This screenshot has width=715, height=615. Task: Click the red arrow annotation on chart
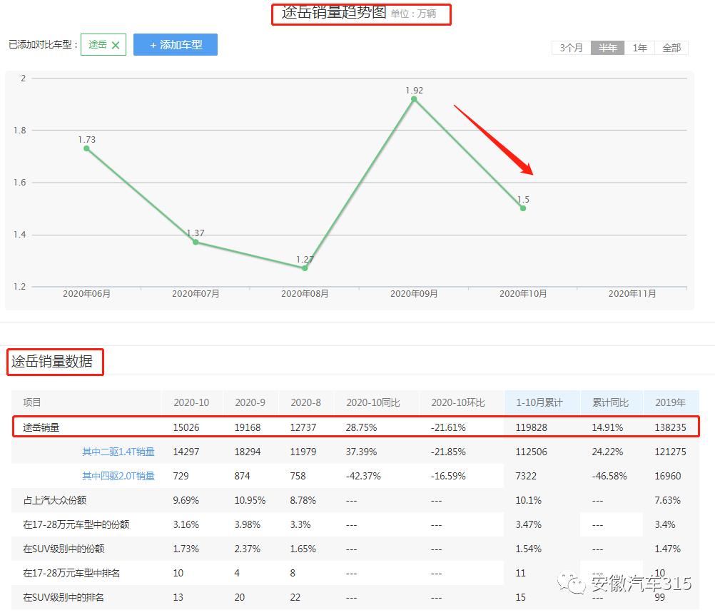494,140
